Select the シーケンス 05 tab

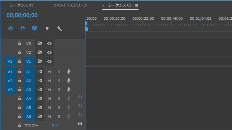120,5
